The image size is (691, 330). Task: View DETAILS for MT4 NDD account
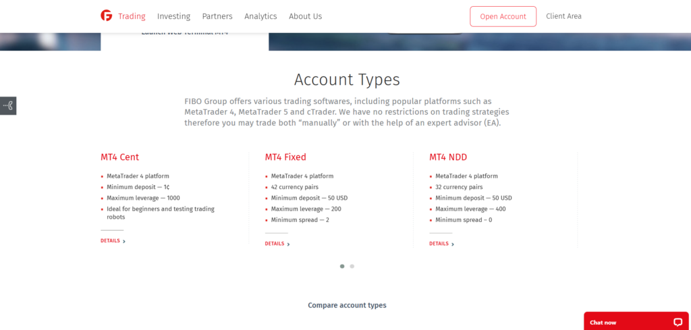coord(439,244)
